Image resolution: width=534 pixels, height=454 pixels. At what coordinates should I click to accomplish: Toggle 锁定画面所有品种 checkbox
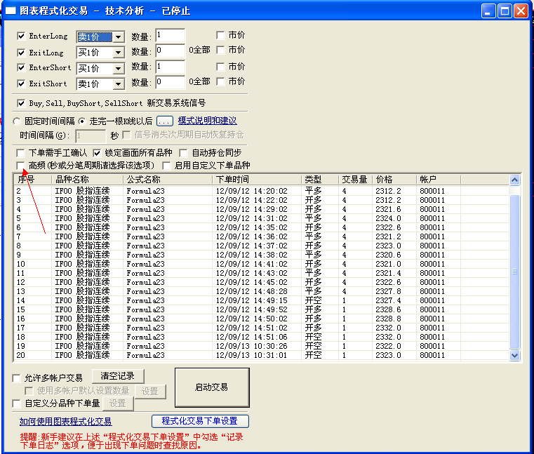pos(98,152)
